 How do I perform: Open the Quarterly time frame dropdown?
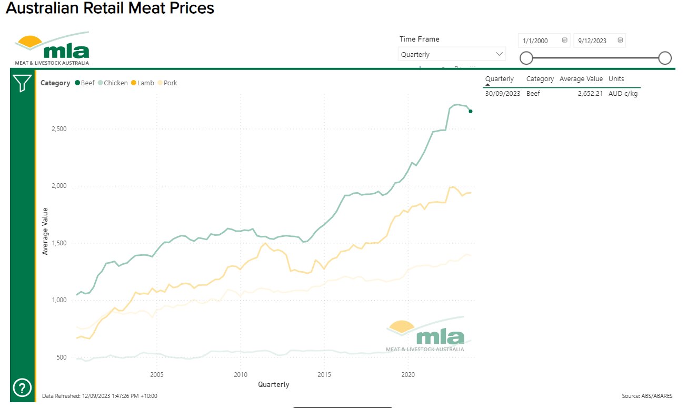[451, 54]
